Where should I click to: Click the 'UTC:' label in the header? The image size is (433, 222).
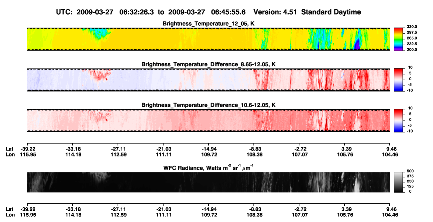(65, 12)
